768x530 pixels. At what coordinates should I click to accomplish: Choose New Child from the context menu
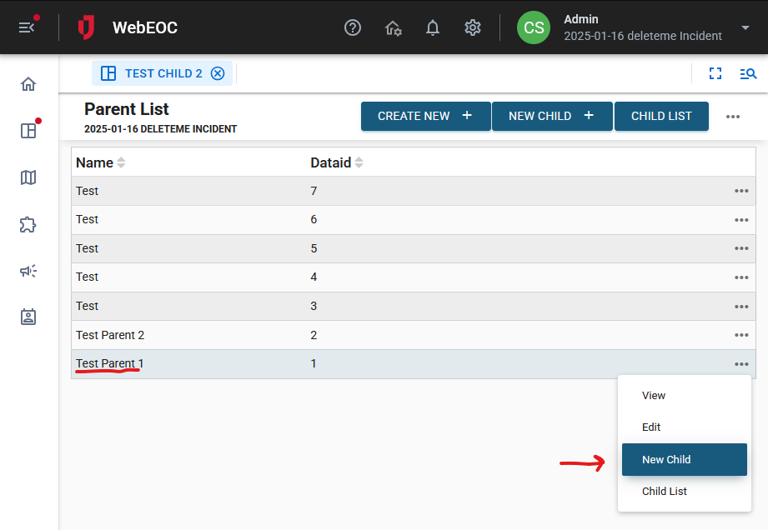click(x=684, y=459)
